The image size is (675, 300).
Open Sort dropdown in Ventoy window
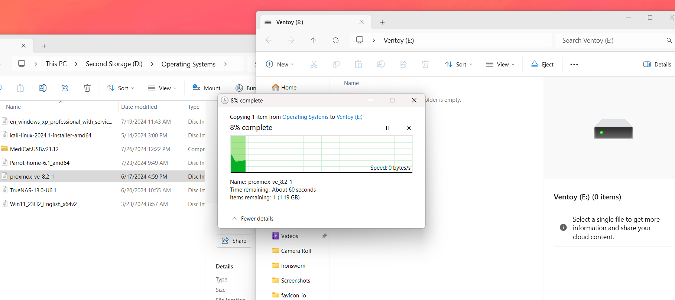coord(459,64)
